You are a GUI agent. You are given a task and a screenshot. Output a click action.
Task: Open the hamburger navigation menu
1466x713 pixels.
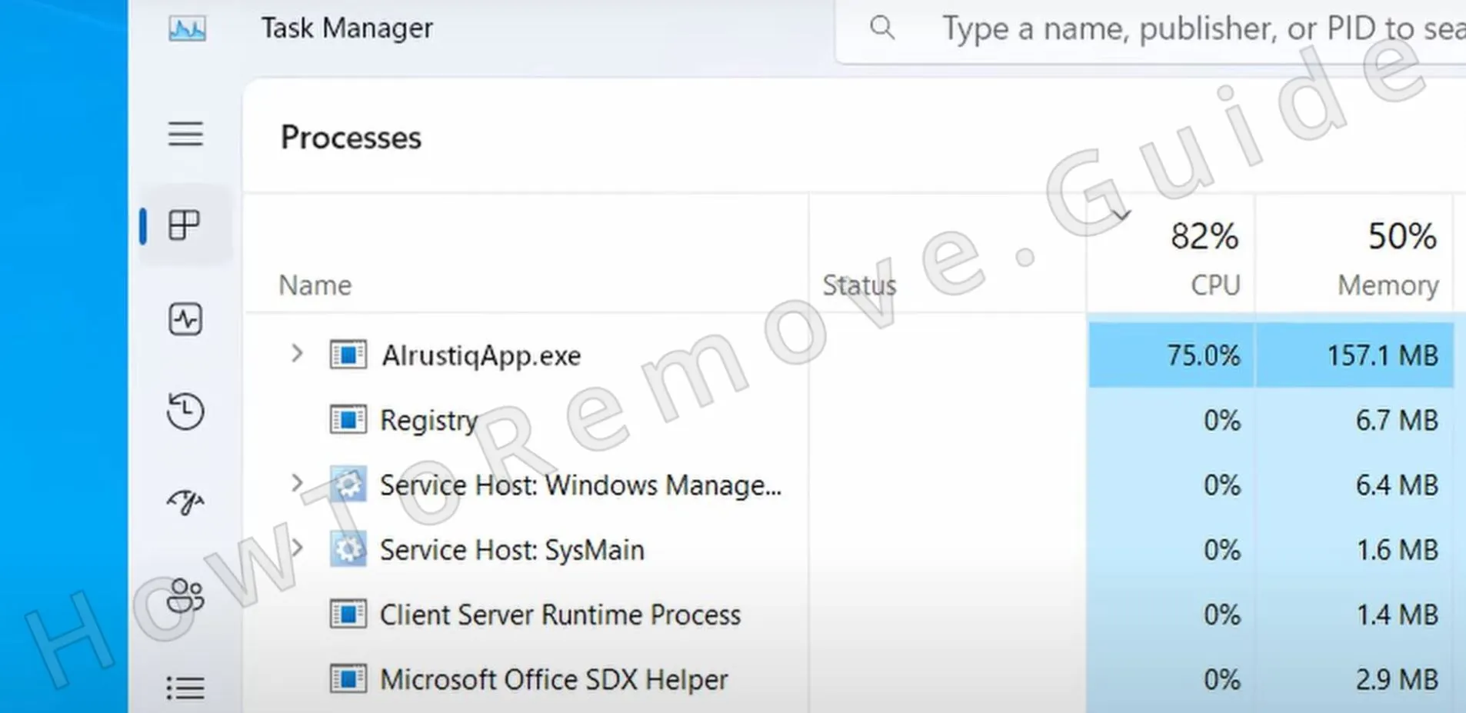point(185,135)
